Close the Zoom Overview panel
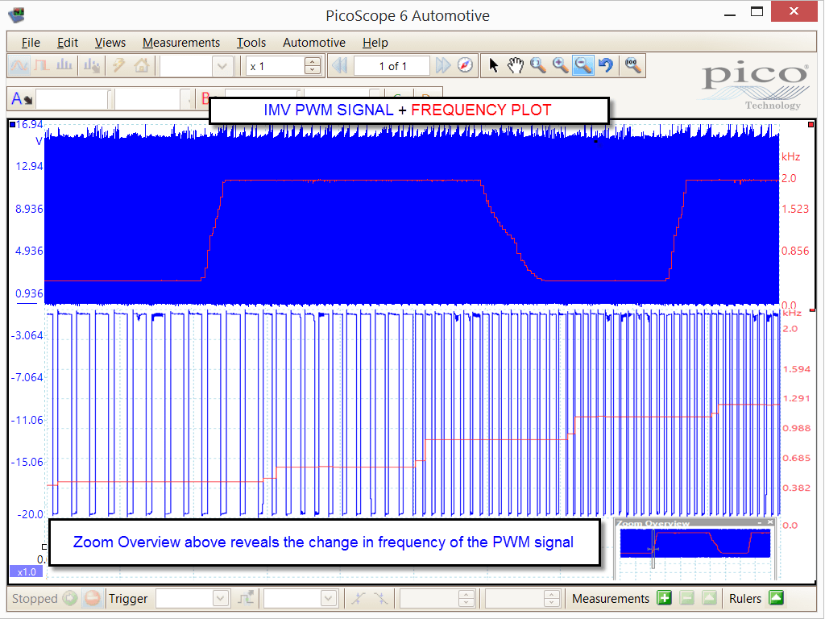The image size is (825, 619). click(770, 522)
